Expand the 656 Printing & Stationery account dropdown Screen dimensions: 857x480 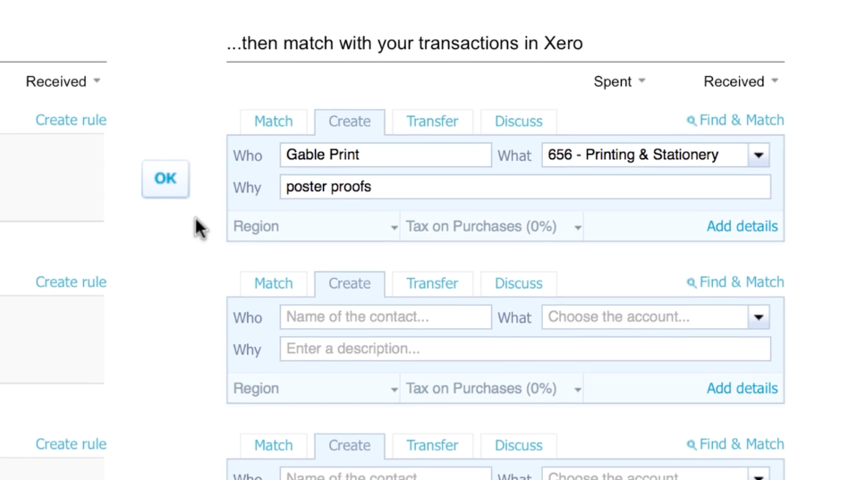(759, 156)
